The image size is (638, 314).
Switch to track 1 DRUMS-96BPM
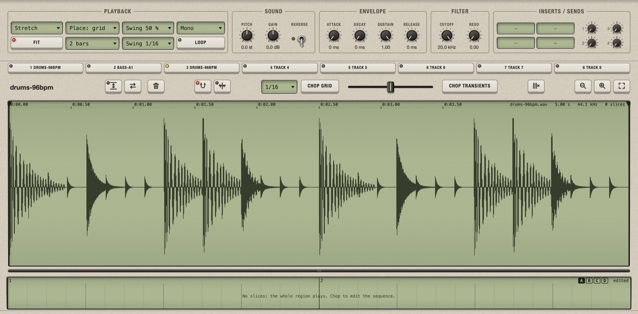pos(45,68)
